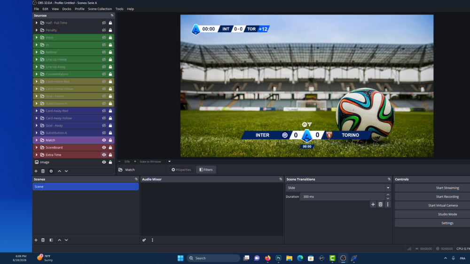Toggle lock on the ScoreBoard source
This screenshot has width=470, height=264.
110,147
